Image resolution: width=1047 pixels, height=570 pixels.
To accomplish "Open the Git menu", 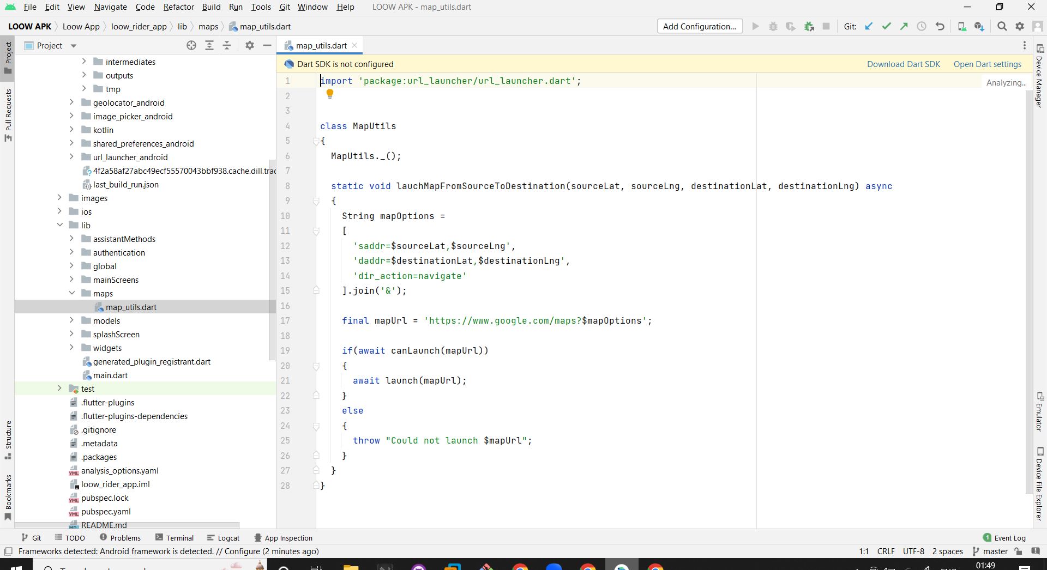I will pos(285,7).
